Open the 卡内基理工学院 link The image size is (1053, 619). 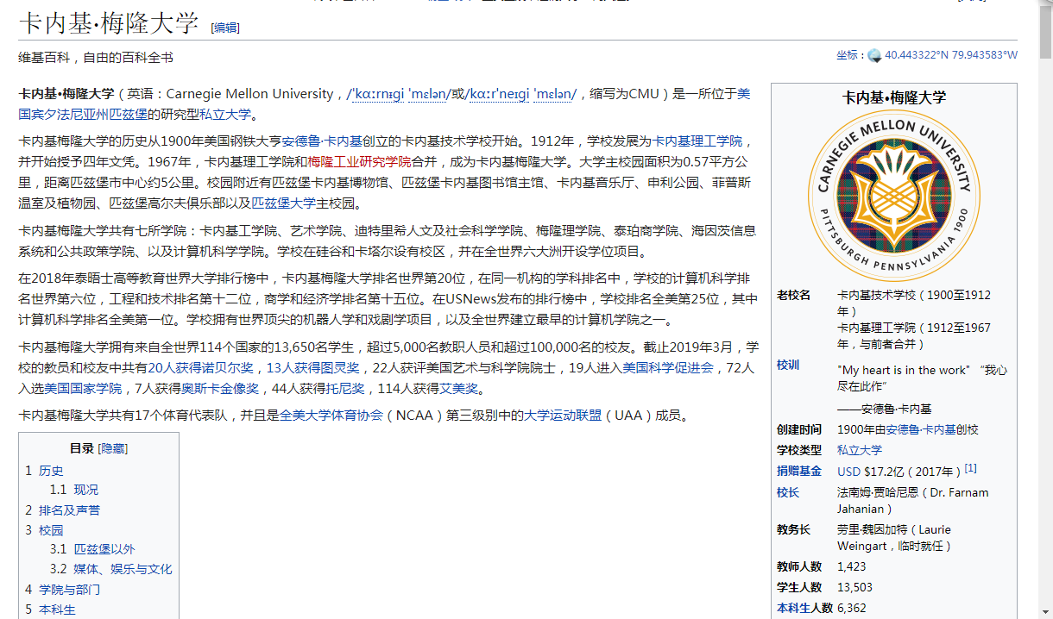point(697,141)
